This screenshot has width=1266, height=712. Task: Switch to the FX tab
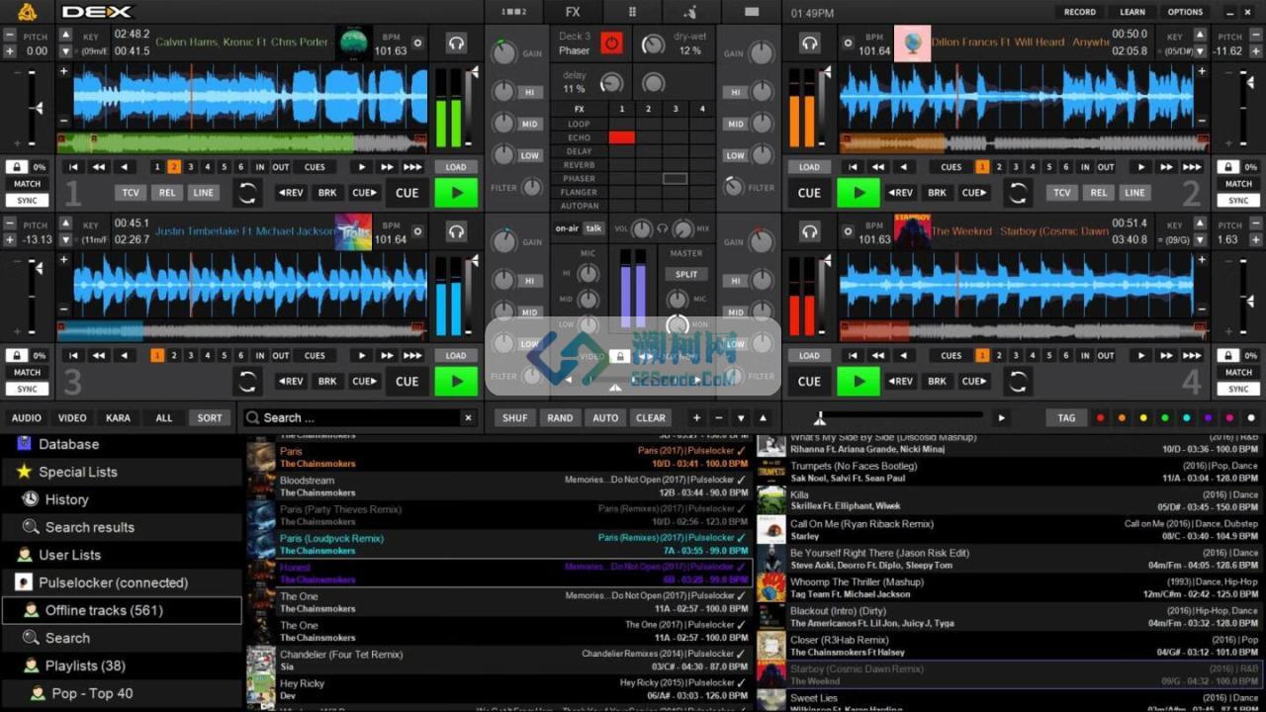573,12
